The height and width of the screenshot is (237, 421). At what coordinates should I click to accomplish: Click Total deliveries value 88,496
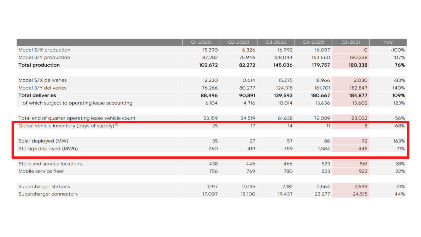click(x=210, y=95)
